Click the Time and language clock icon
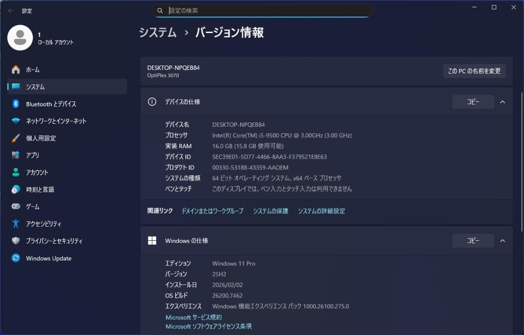 [16, 189]
